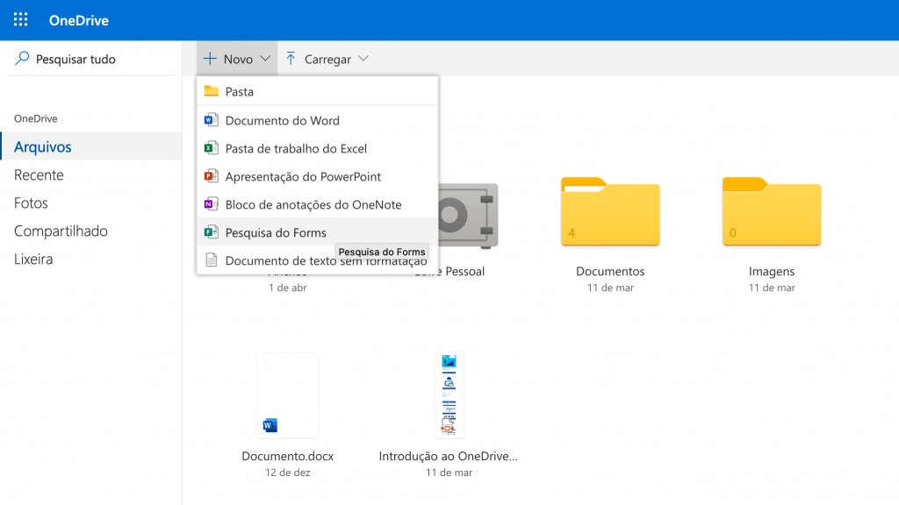Image resolution: width=899 pixels, height=505 pixels.
Task: Go to Arquivos in the sidebar
Action: pyautogui.click(x=91, y=146)
